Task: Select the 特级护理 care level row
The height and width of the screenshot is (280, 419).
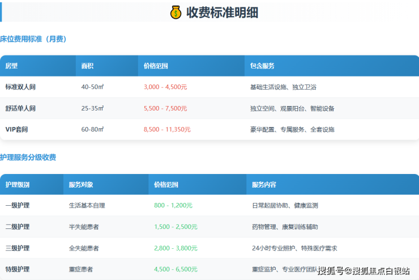Action: (17, 269)
